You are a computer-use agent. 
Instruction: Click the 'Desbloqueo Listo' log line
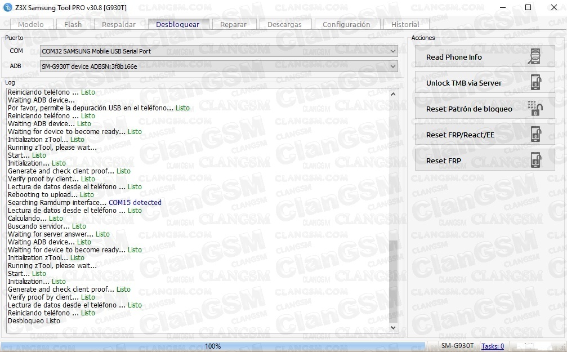(34, 321)
